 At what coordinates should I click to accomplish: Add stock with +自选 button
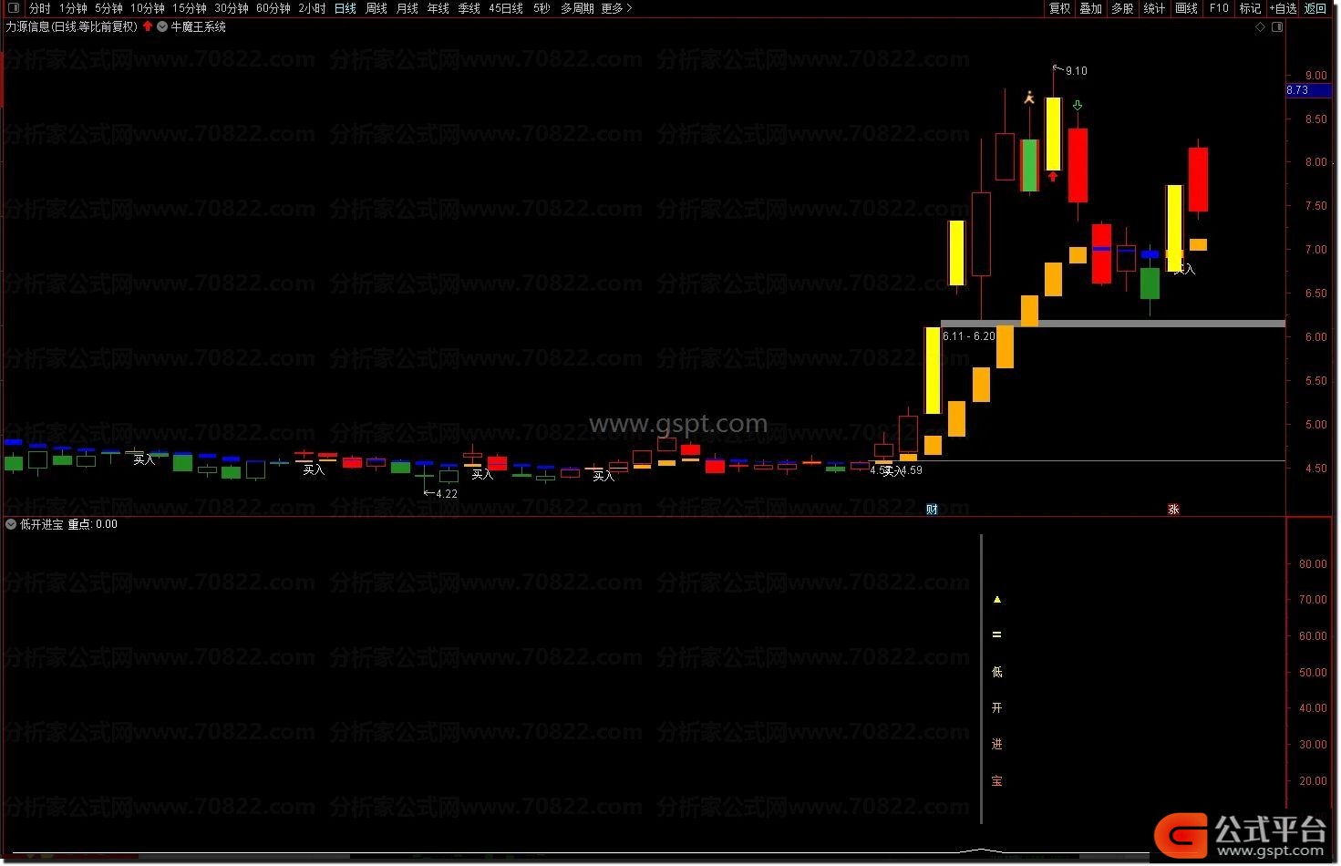[1284, 8]
